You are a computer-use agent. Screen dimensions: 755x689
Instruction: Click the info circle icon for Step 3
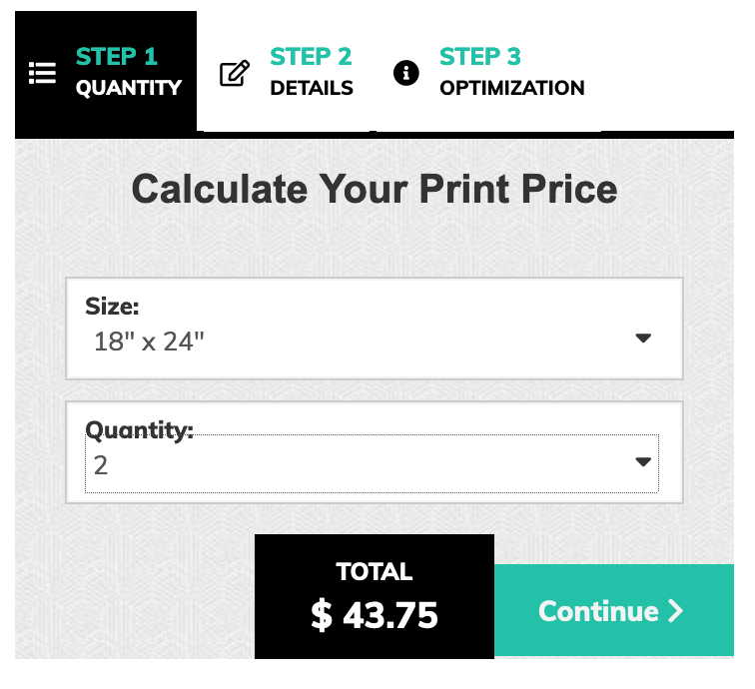pos(405,73)
